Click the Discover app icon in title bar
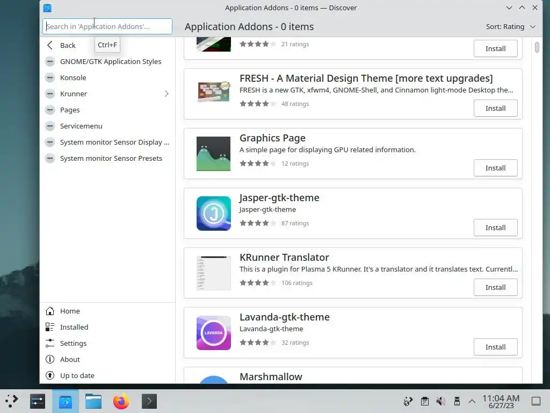550x413 pixels. coord(47,8)
